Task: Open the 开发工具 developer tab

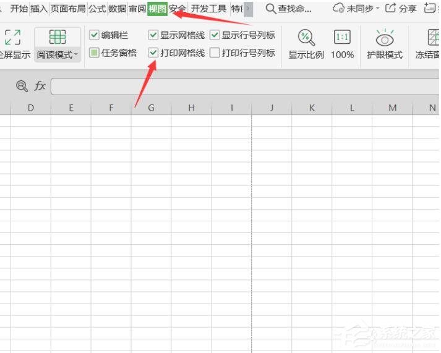Action: [x=208, y=9]
